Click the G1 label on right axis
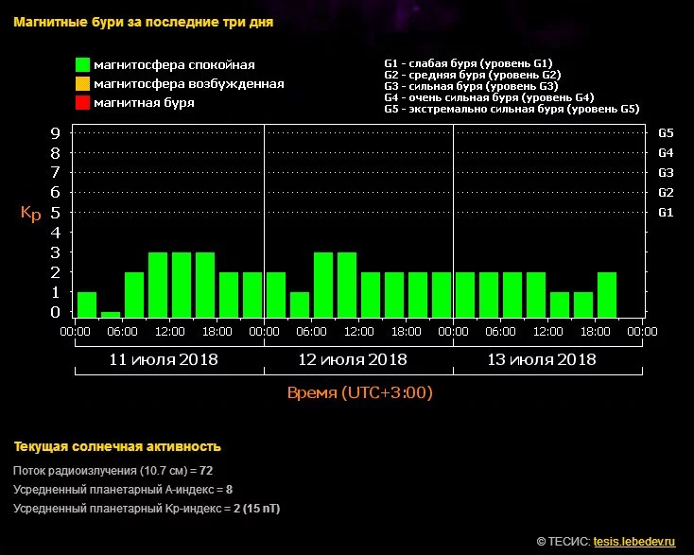This screenshot has height=555, width=694. [x=665, y=212]
